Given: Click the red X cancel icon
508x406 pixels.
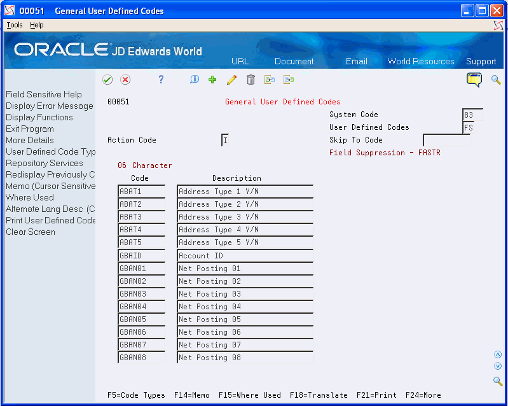Looking at the screenshot, I should click(125, 80).
